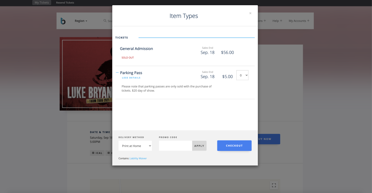Open the Delivery Method dropdown
The width and height of the screenshot is (372, 193).
[x=135, y=146]
